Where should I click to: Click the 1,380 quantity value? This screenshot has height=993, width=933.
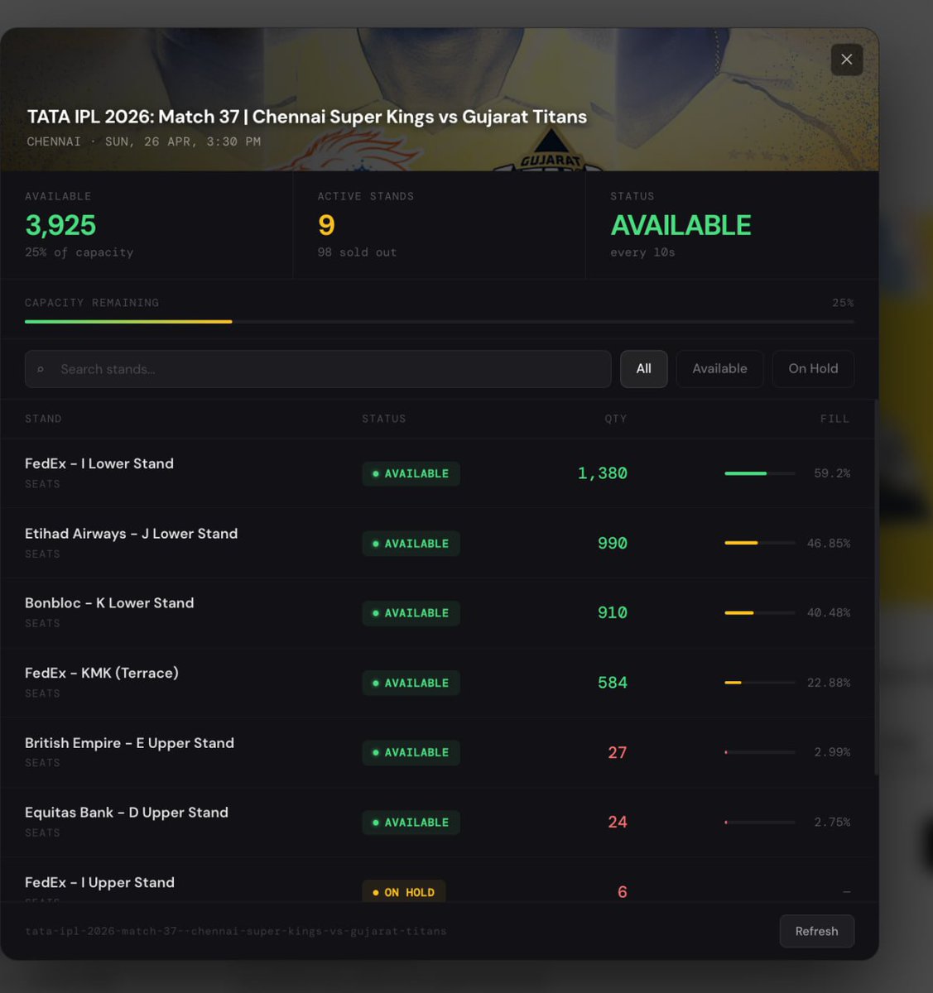click(602, 473)
